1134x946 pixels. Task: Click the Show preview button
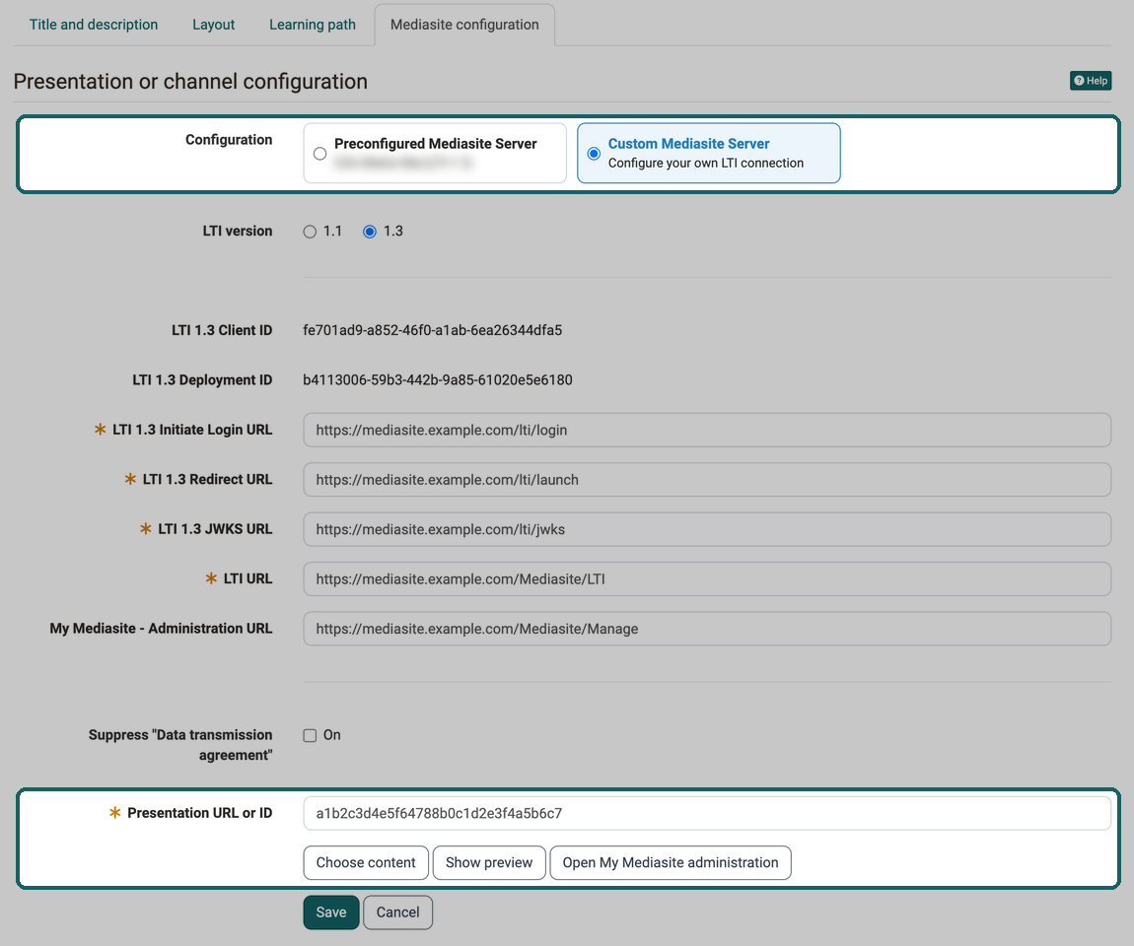(489, 863)
